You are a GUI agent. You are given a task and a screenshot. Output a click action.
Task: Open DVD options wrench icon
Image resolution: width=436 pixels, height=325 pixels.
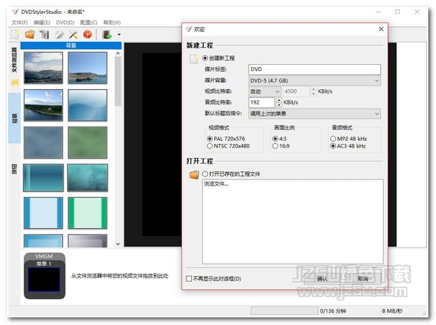click(59, 35)
